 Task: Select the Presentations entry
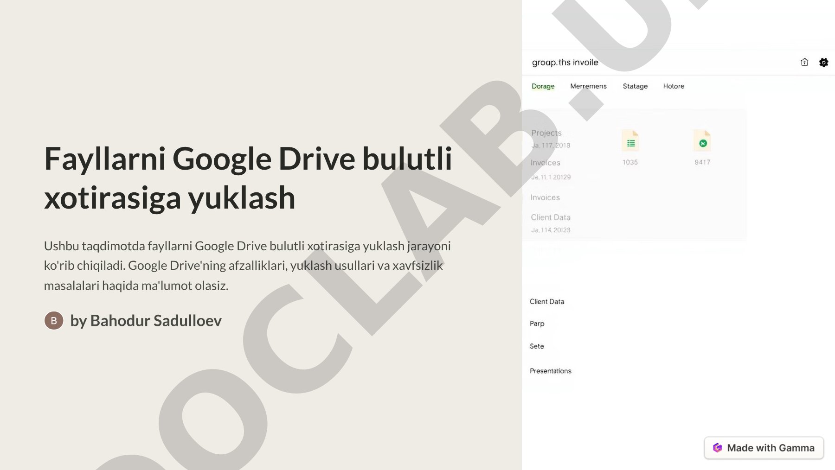551,371
